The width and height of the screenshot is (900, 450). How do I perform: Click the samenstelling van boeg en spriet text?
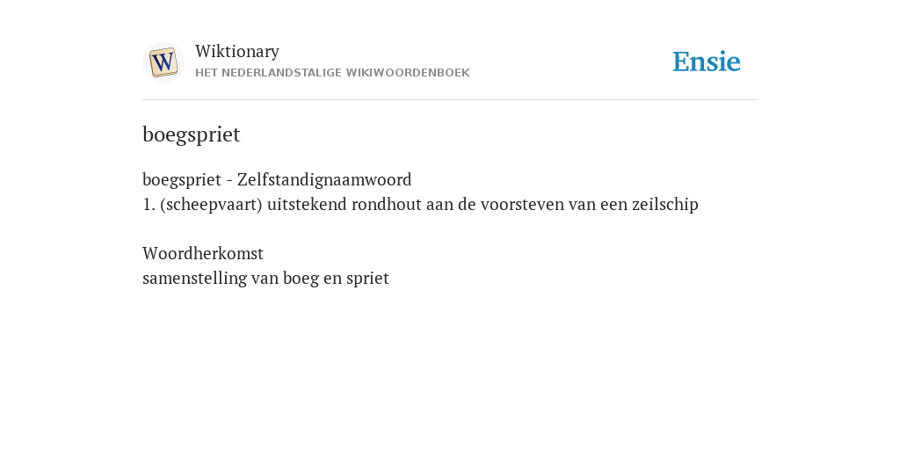[x=265, y=279]
